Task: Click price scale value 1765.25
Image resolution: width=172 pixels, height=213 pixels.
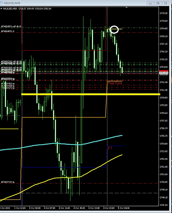Action: point(164,59)
